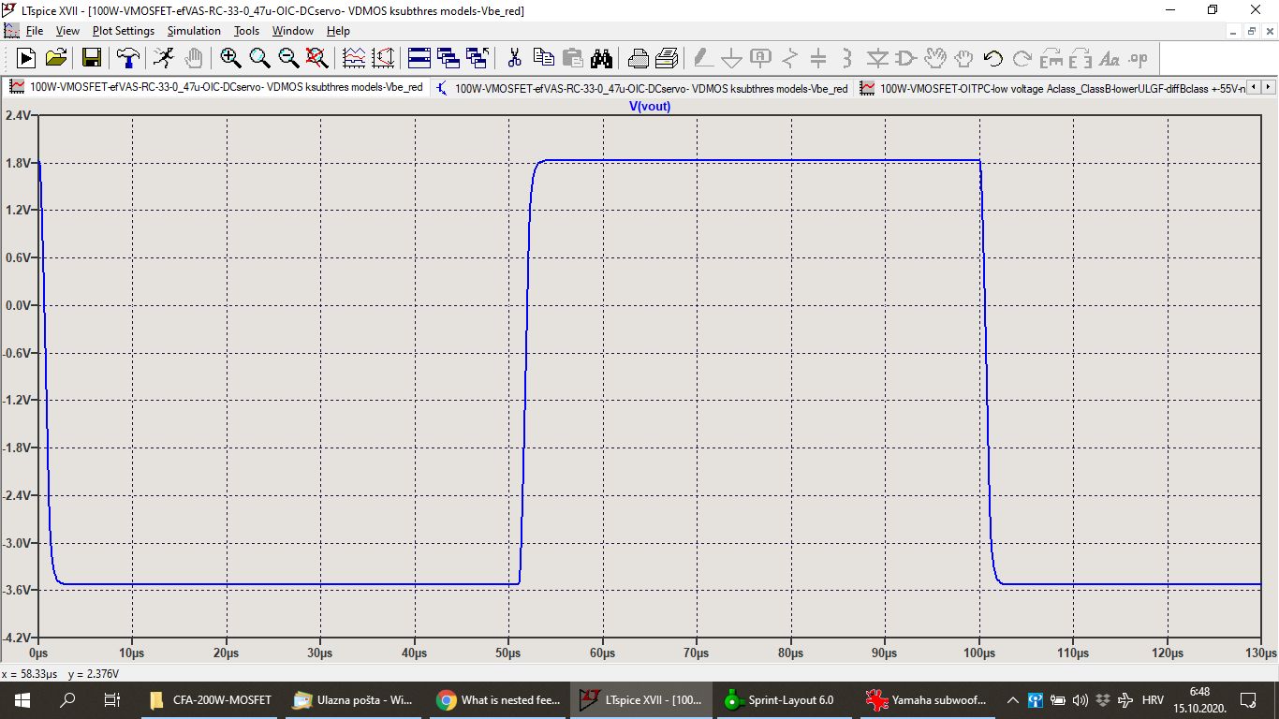
Task: Zoom to fit with crossed magnifier
Action: click(x=317, y=58)
